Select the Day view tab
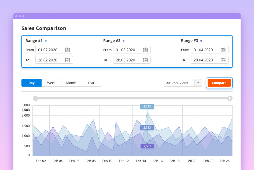 coord(32,83)
